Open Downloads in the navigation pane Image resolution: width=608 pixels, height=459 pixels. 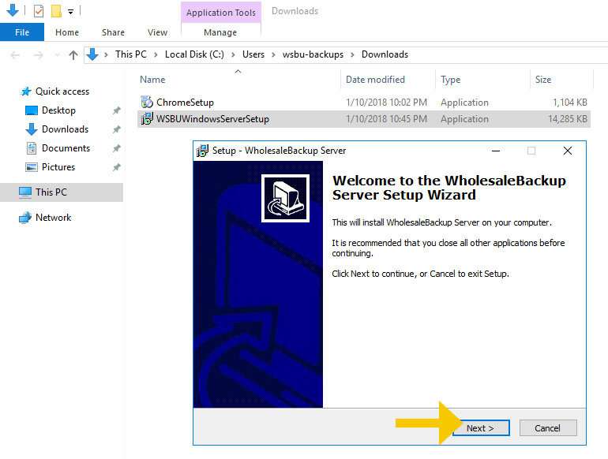(x=65, y=129)
